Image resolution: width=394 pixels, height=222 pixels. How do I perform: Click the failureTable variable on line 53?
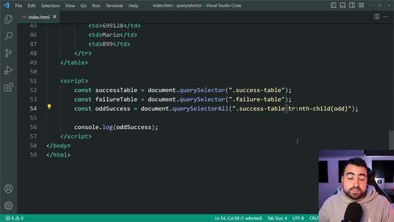coord(116,99)
